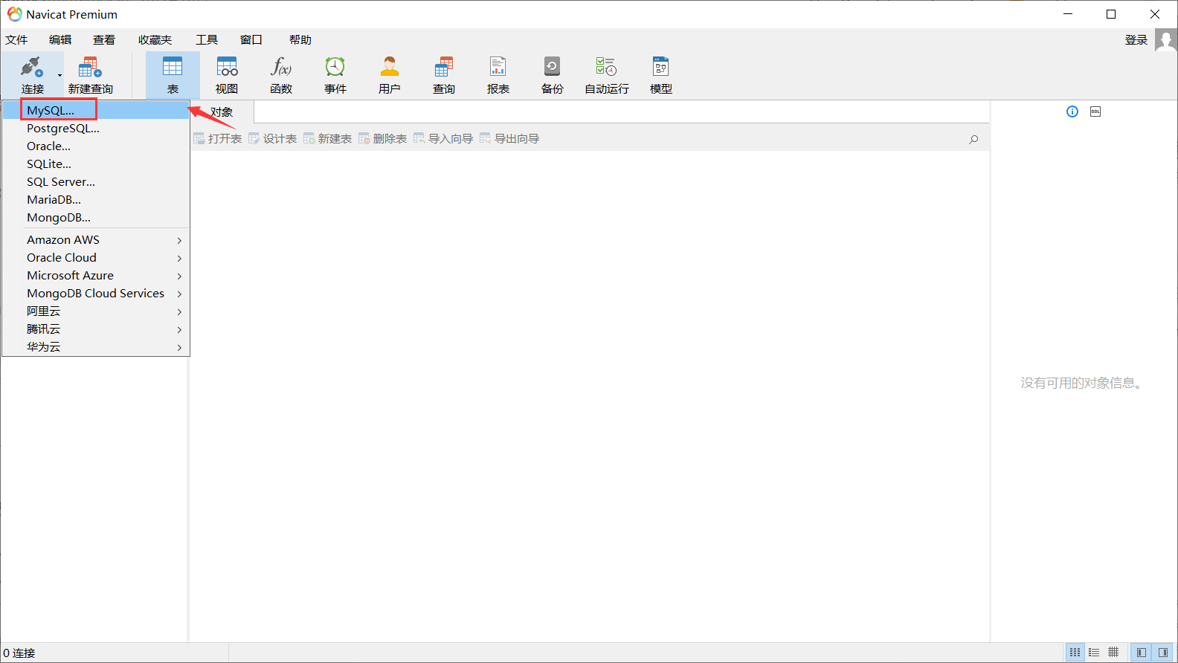1178x663 pixels.
Task: Click the 连接 connection plug icon
Action: tap(31, 67)
